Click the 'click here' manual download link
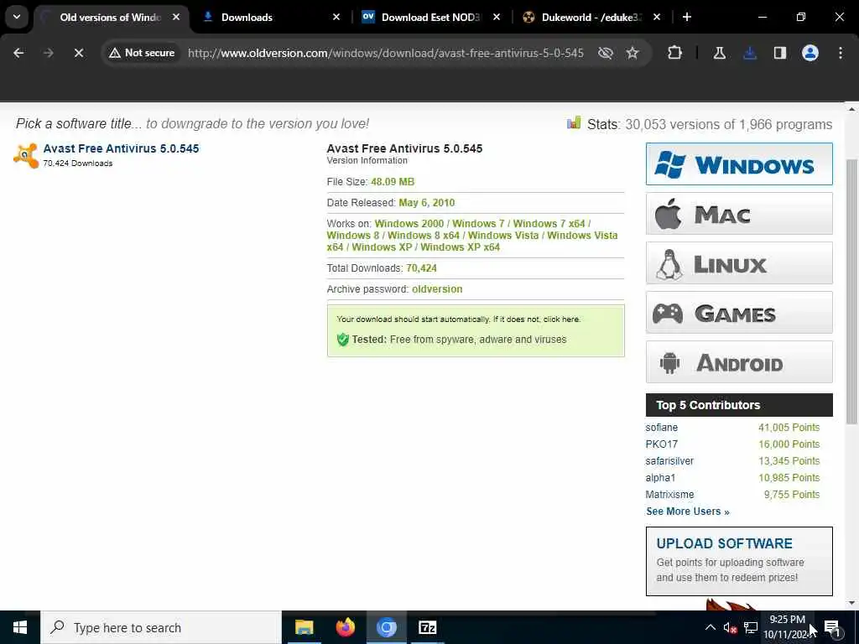This screenshot has height=644, width=859. [561, 319]
